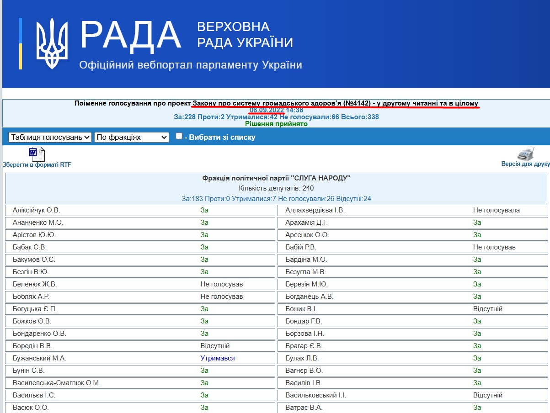Select deputy Арістов Ю.Ю.
550x413 pixels.
[x=34, y=235]
